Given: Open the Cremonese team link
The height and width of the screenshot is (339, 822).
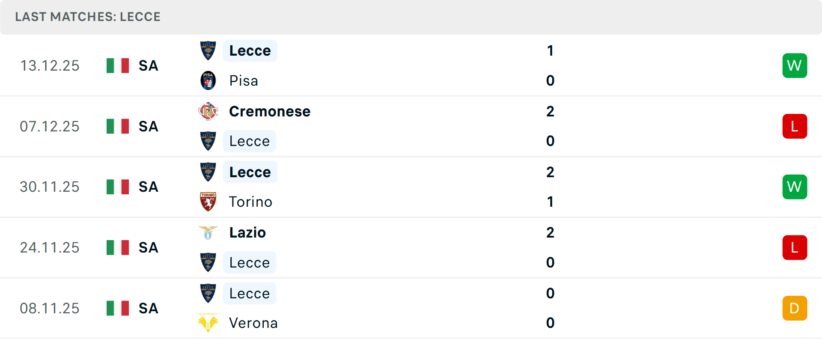Looking at the screenshot, I should pyautogui.click(x=270, y=111).
